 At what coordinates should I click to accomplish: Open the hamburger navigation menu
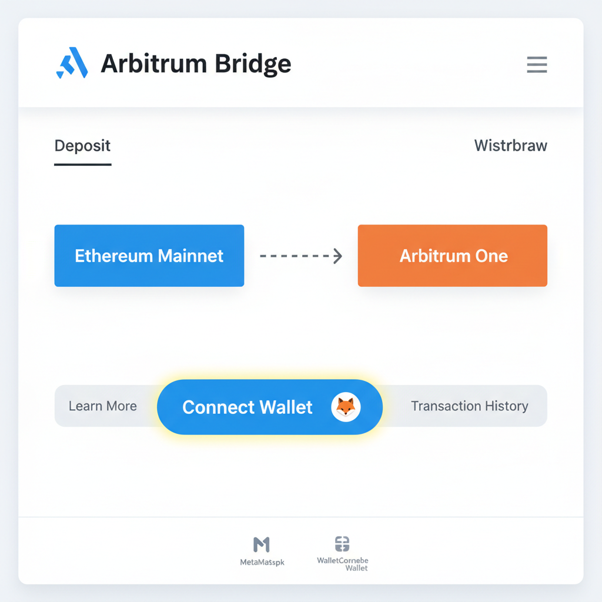[x=536, y=65]
